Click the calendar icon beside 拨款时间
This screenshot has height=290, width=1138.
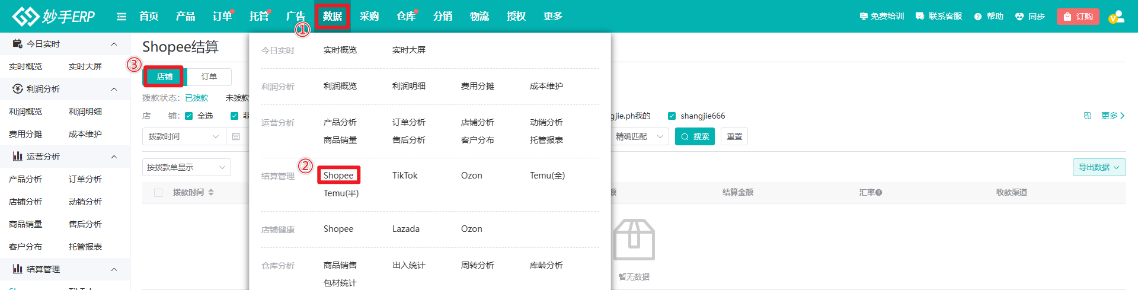point(236,136)
